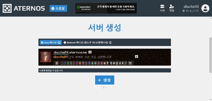Log out with the 로그아웃 link
This screenshot has height=101, width=212.
coord(192,11)
